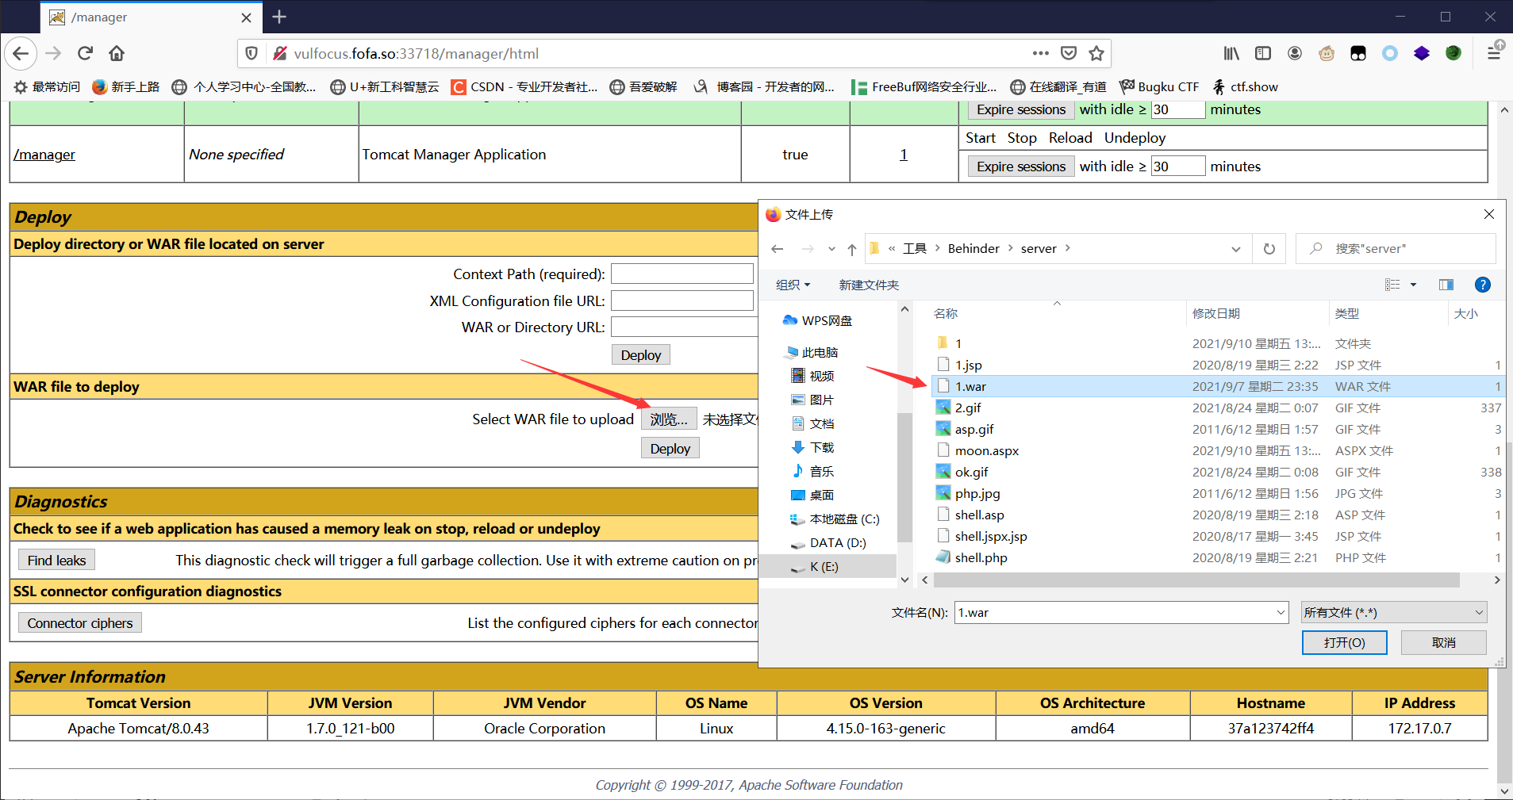Open the folder named 1
The width and height of the screenshot is (1513, 800).
coord(958,343)
